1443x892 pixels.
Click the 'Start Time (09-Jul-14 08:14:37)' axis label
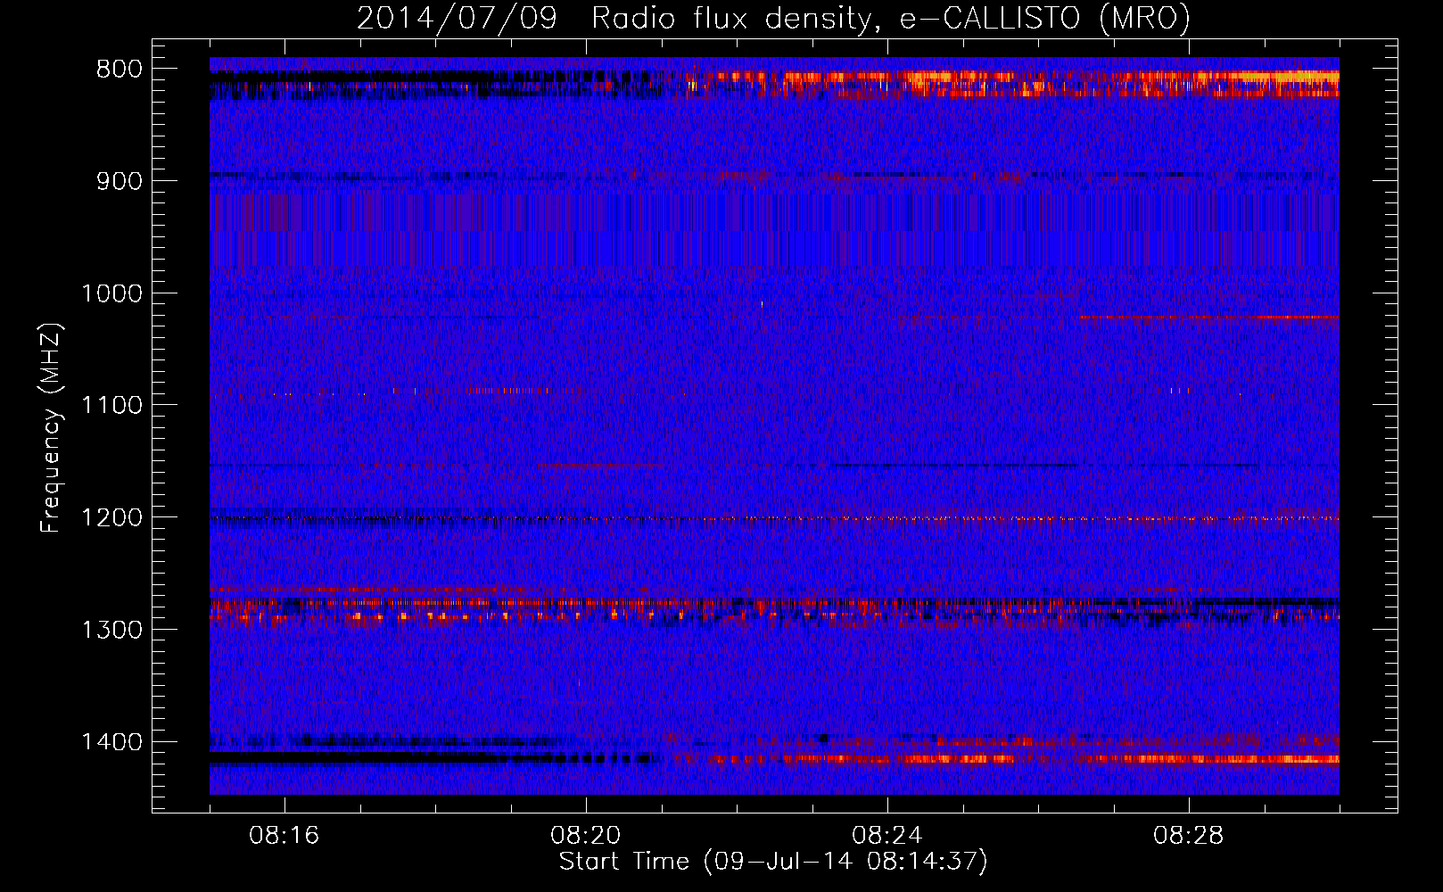[773, 862]
